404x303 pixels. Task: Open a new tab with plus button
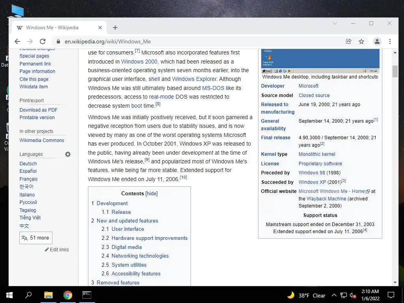coord(115,28)
